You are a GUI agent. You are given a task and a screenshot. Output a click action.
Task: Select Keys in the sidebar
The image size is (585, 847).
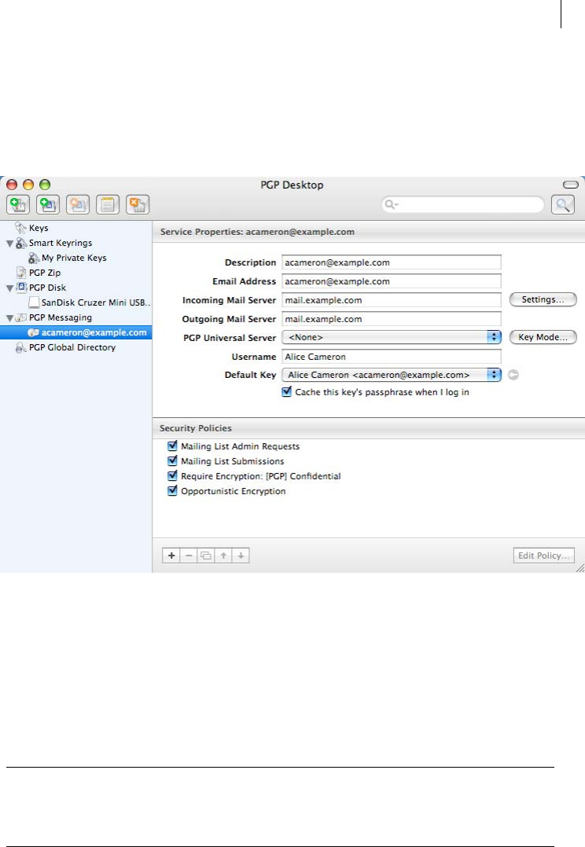pos(39,228)
